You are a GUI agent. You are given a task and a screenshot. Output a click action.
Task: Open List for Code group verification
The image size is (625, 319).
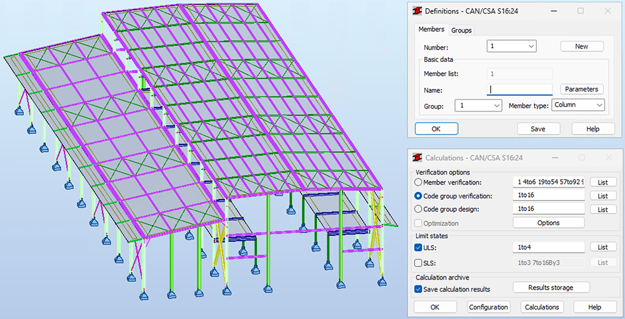[x=602, y=196]
